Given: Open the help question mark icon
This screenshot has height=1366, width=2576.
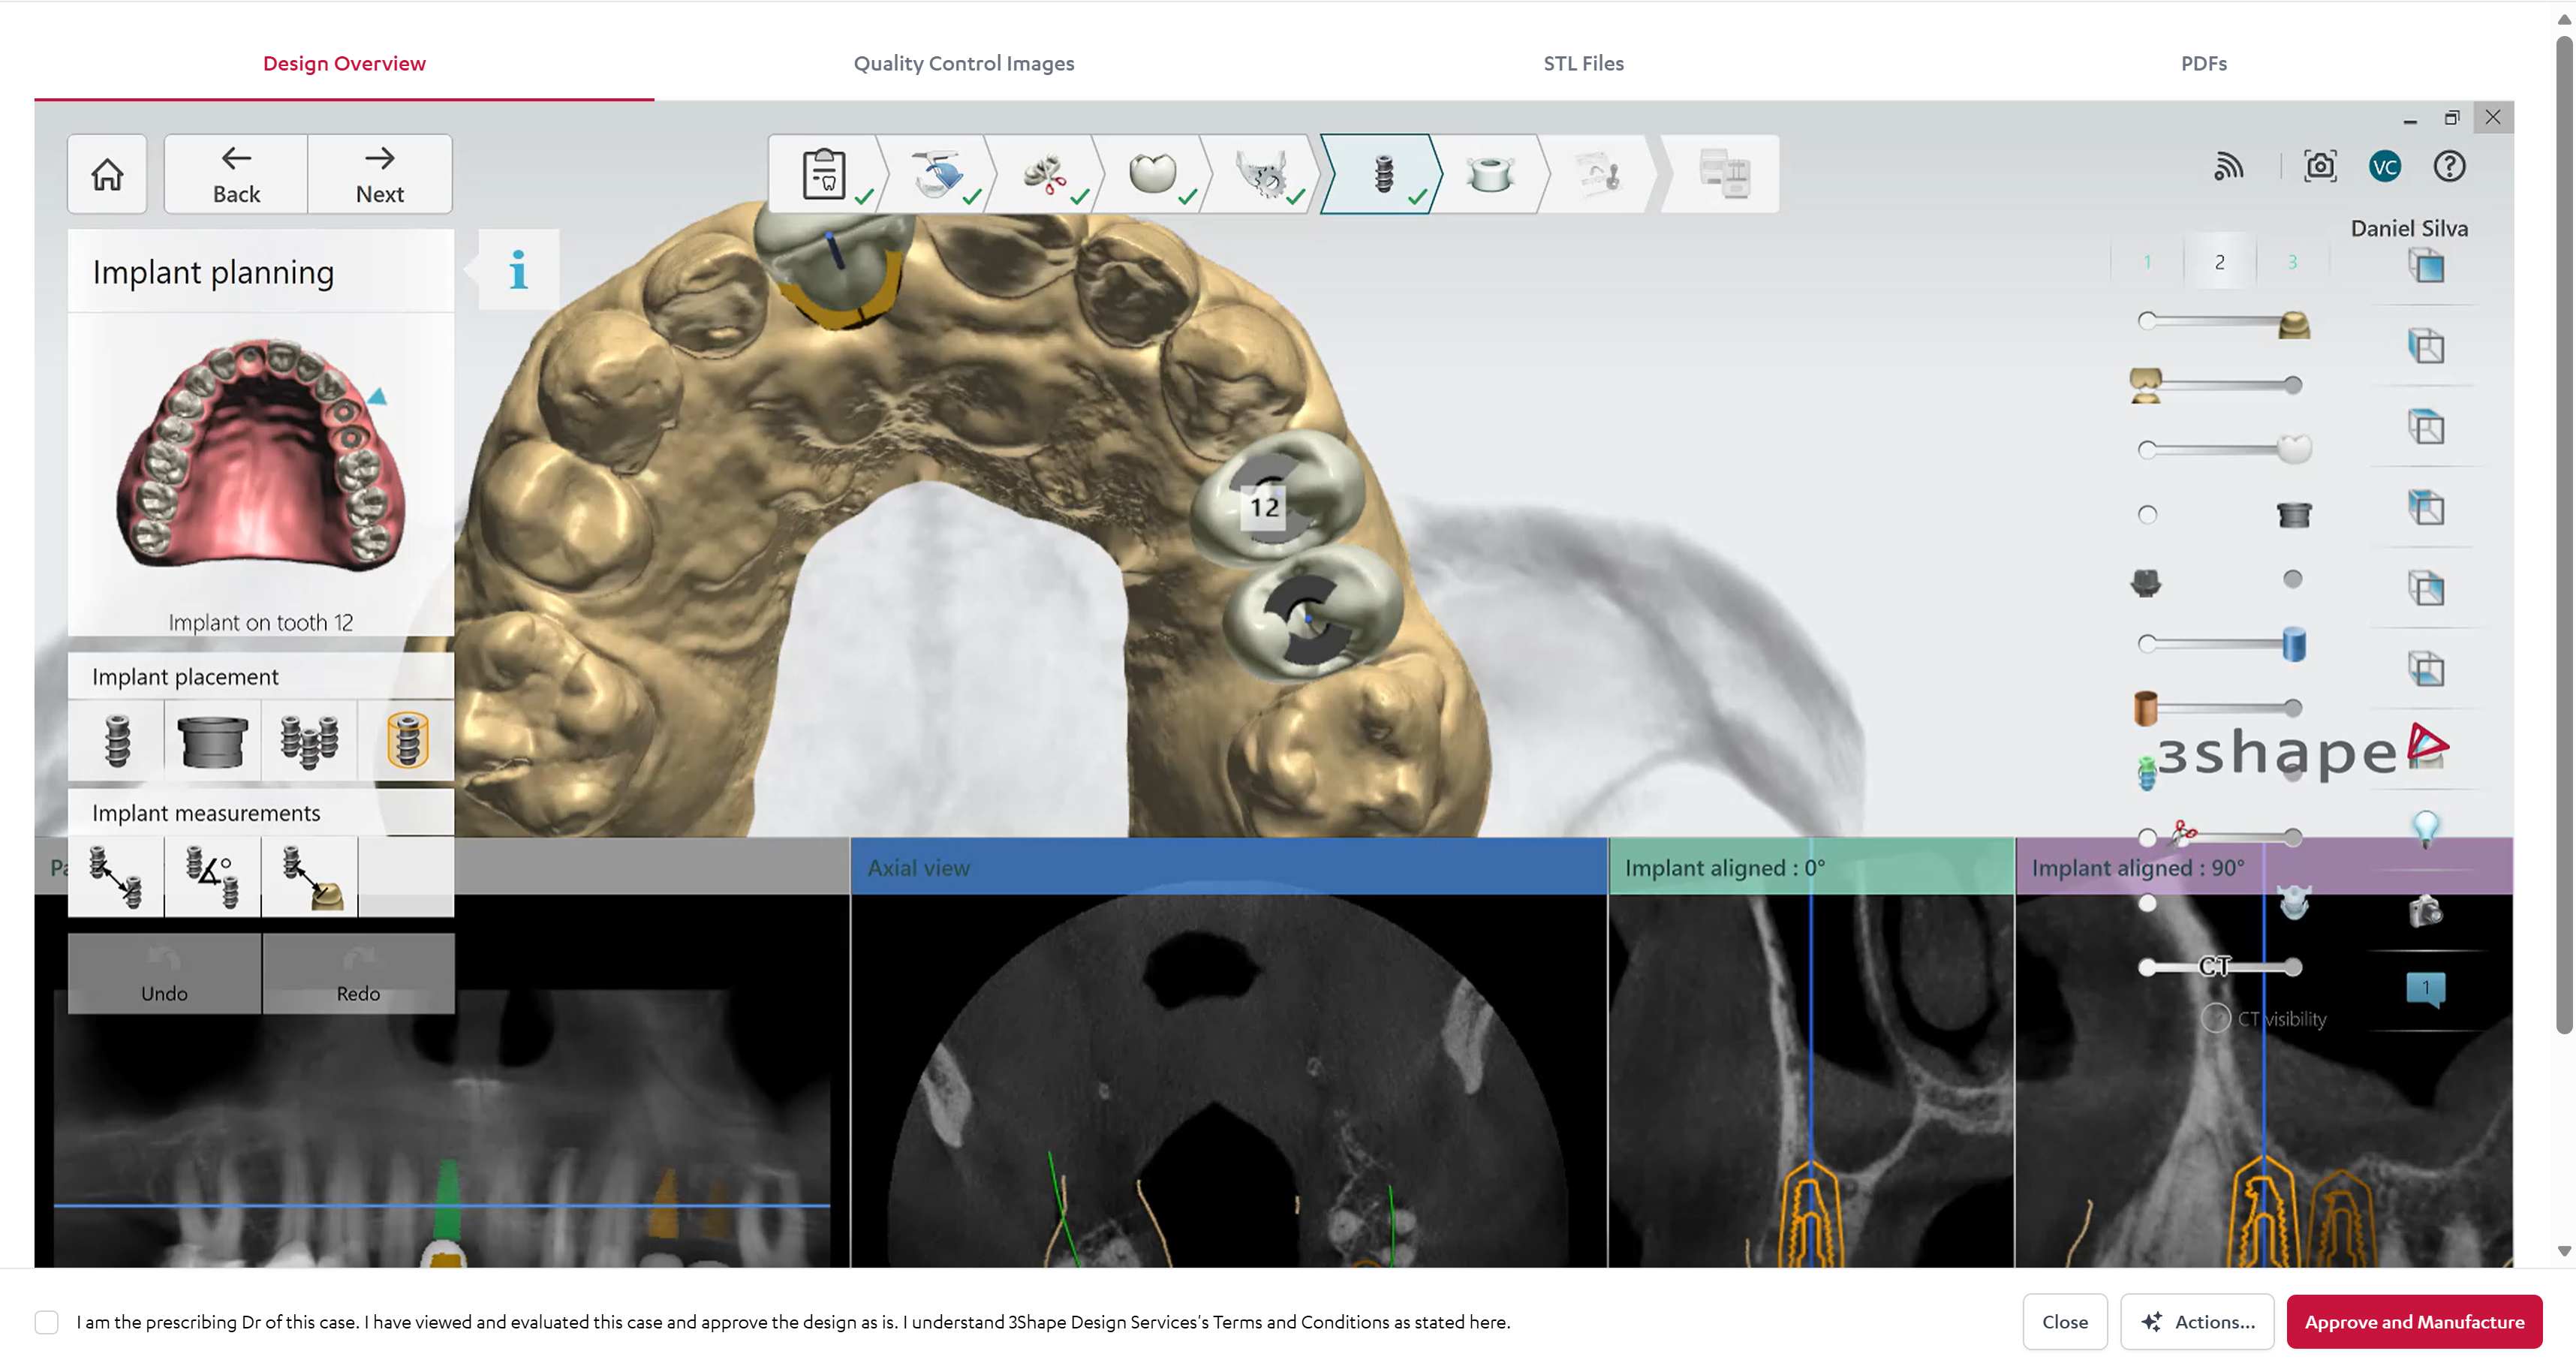Looking at the screenshot, I should (x=2449, y=166).
